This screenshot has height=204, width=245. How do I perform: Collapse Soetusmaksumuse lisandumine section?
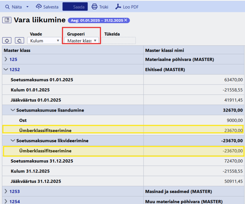pos(13,110)
